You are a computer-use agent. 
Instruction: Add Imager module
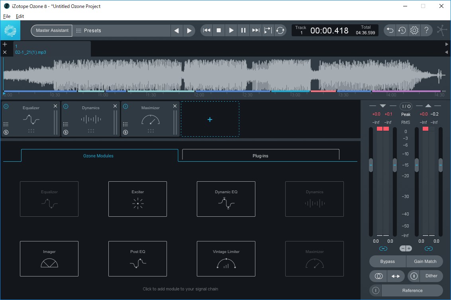(x=49, y=259)
